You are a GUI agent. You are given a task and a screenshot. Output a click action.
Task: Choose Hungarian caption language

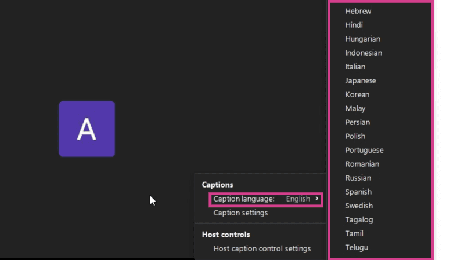363,39
